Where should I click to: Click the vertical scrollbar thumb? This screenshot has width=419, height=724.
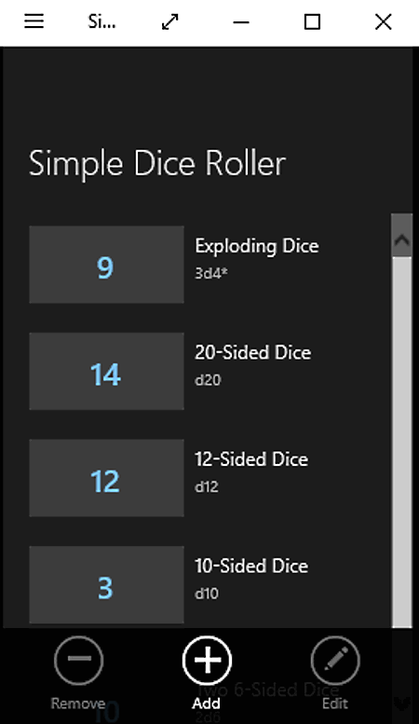(x=402, y=443)
